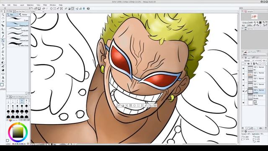
Task: Select the Gradient tool
Action: [3, 70]
